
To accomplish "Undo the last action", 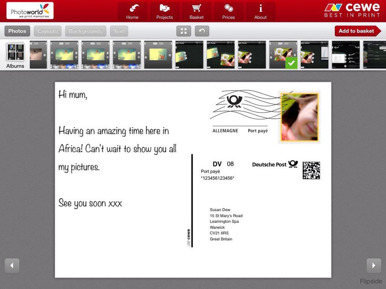I will (x=202, y=31).
